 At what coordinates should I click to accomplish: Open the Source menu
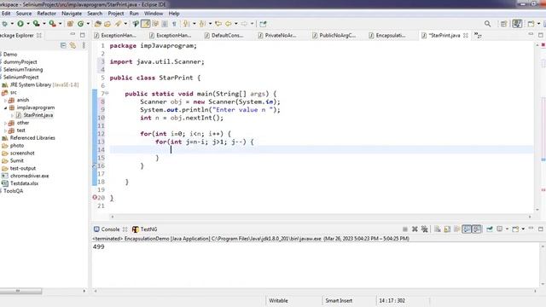click(x=24, y=14)
